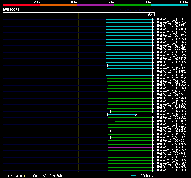Image resolution: width=191 pixels, height=178 pixels.
Task: Click the UniRef100_A0S7R2 label
Action: (171, 72)
